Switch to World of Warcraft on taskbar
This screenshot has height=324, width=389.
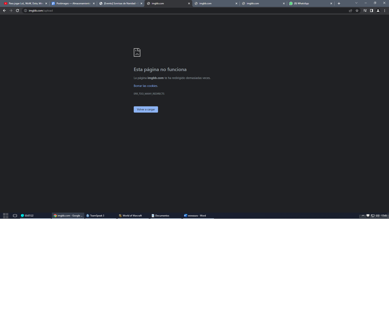pyautogui.click(x=133, y=216)
